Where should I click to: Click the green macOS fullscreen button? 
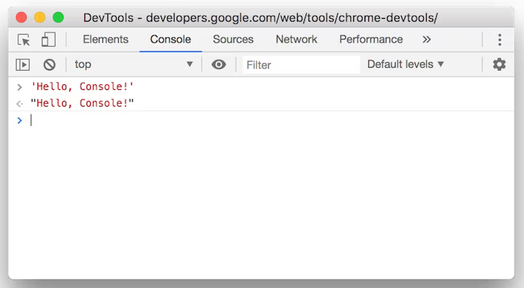click(x=58, y=17)
